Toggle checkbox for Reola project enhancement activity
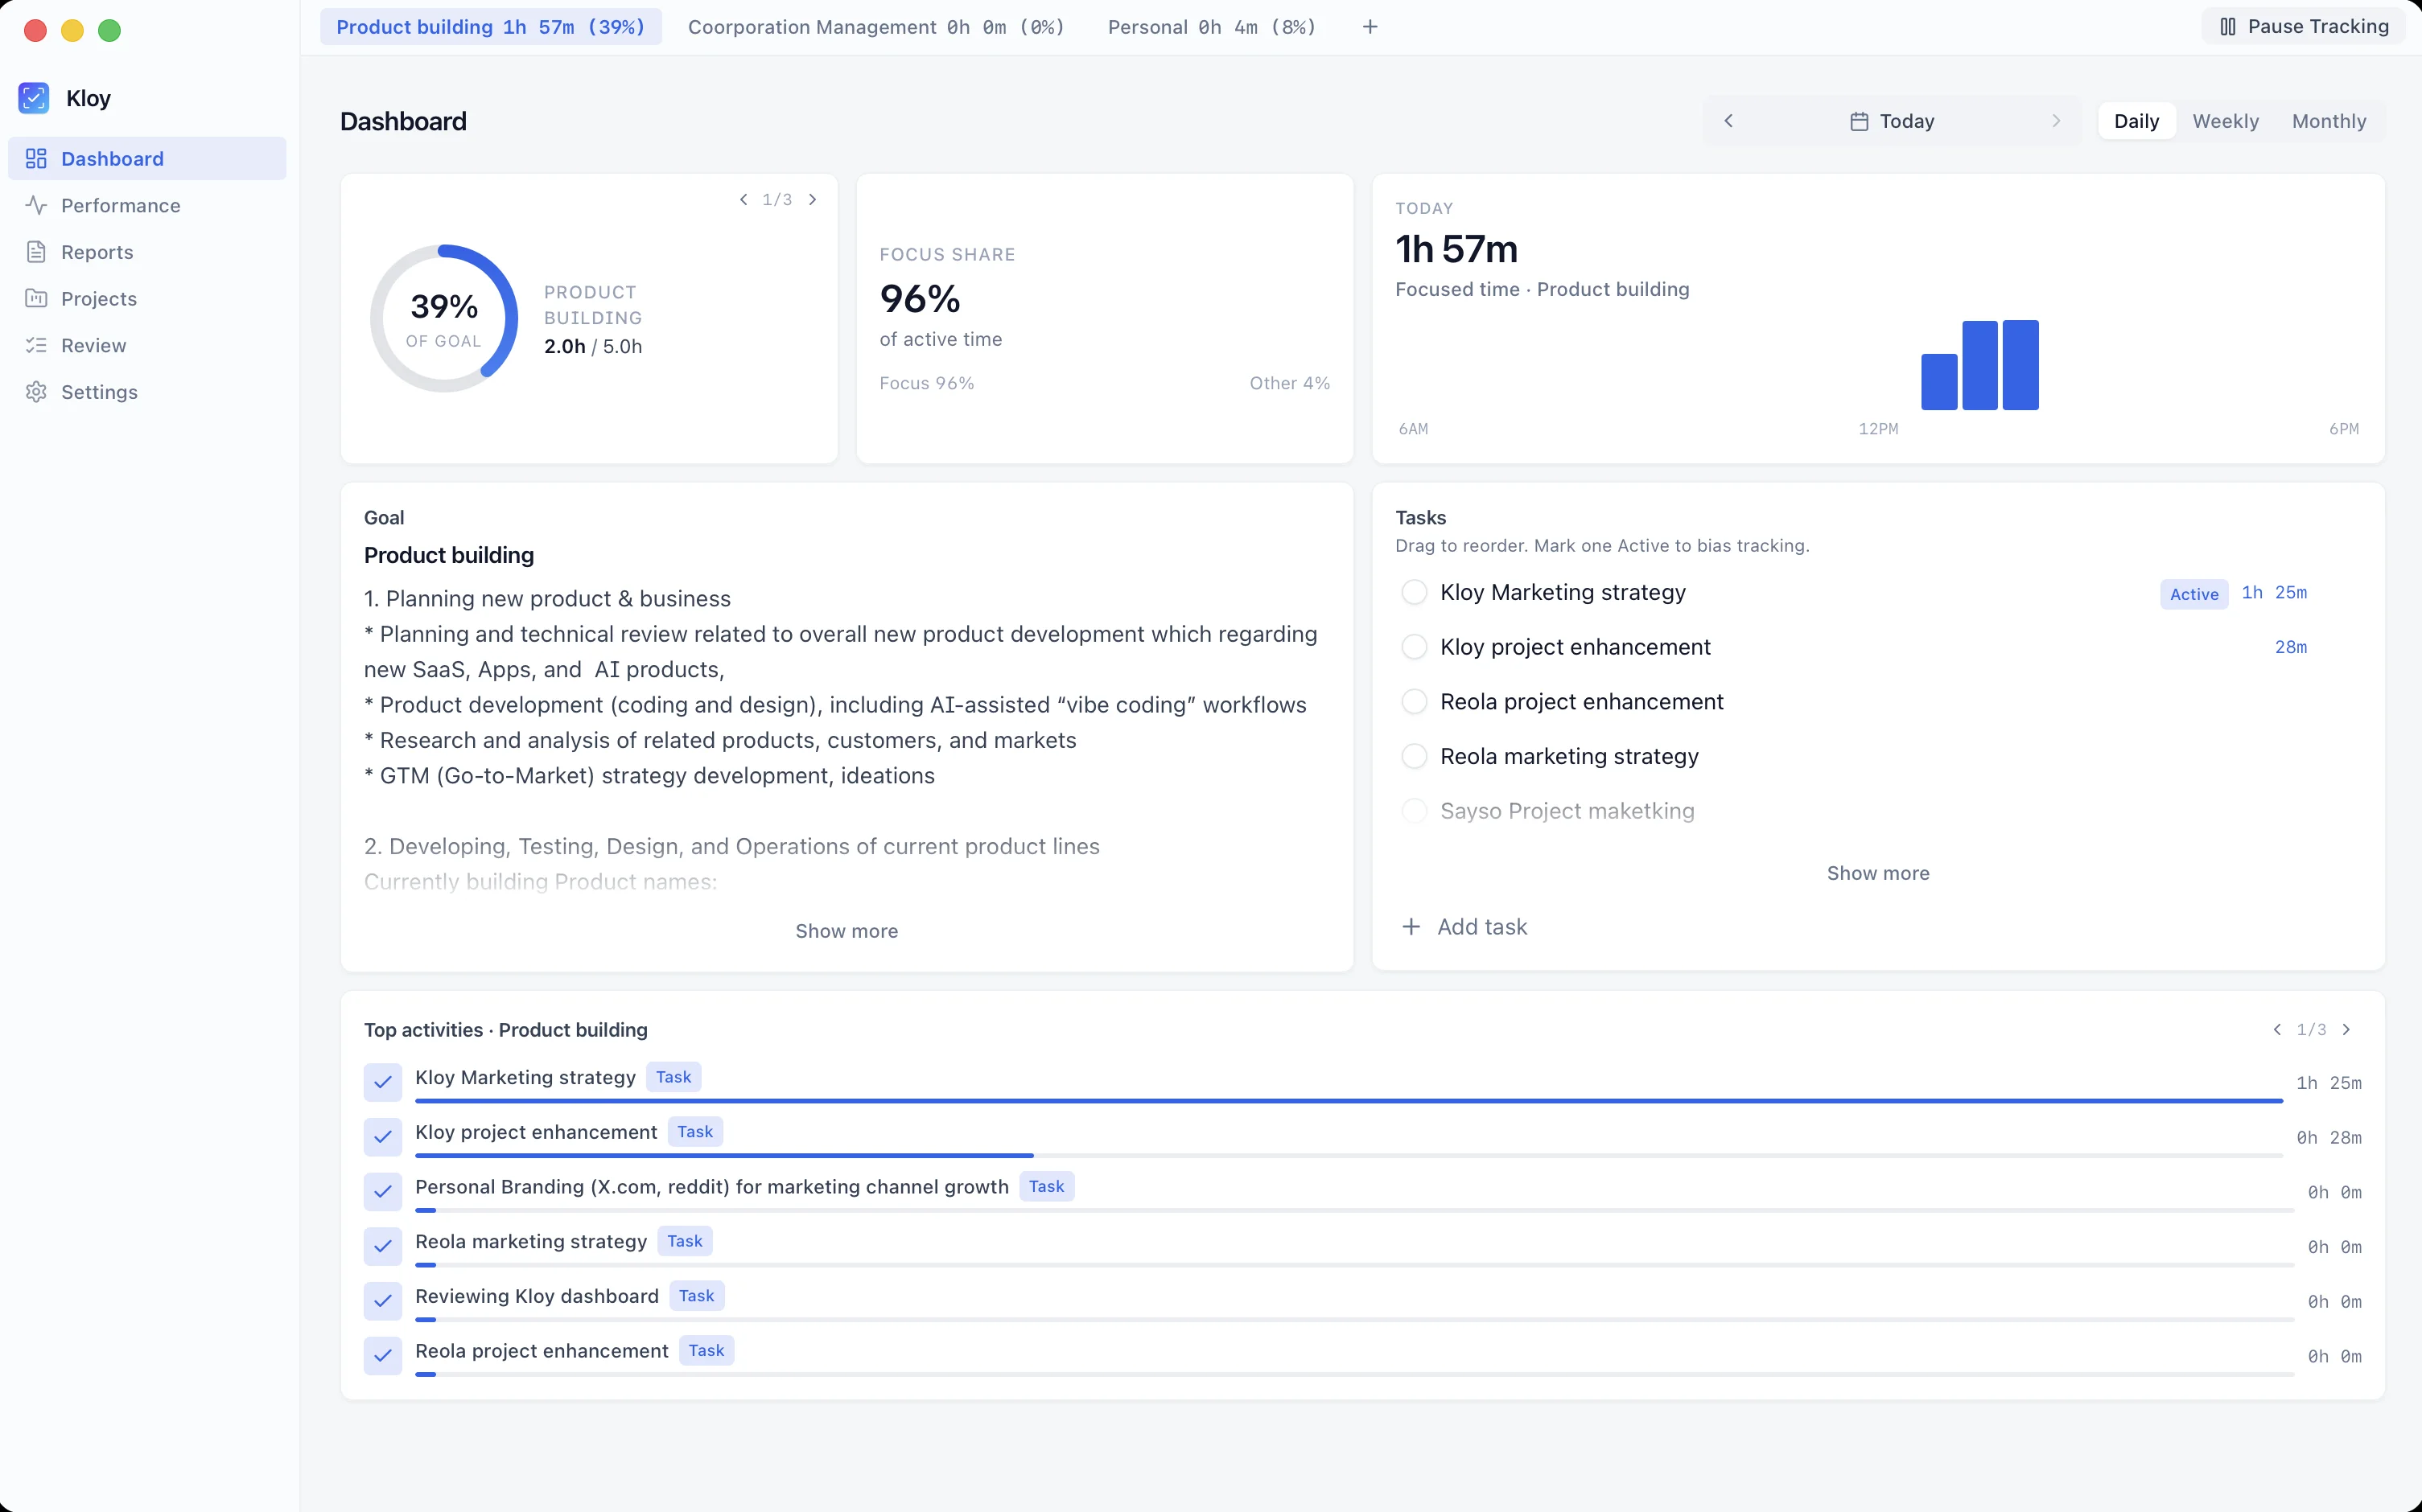 [383, 1356]
